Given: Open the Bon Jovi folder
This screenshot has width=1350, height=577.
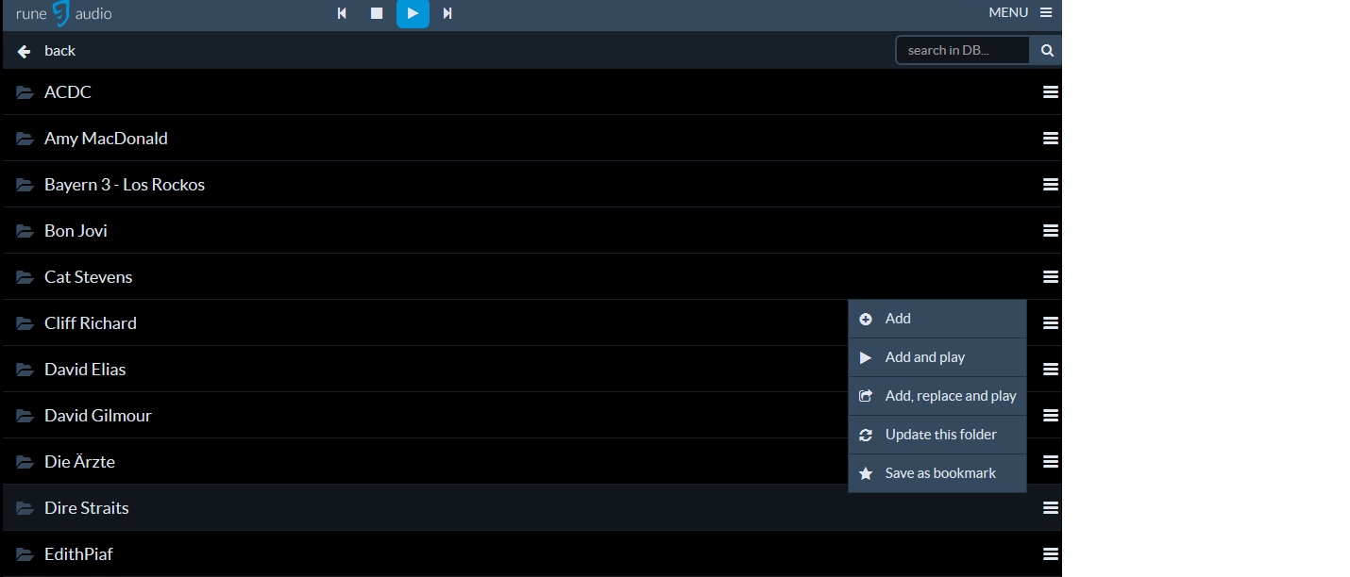Looking at the screenshot, I should click(x=532, y=230).
